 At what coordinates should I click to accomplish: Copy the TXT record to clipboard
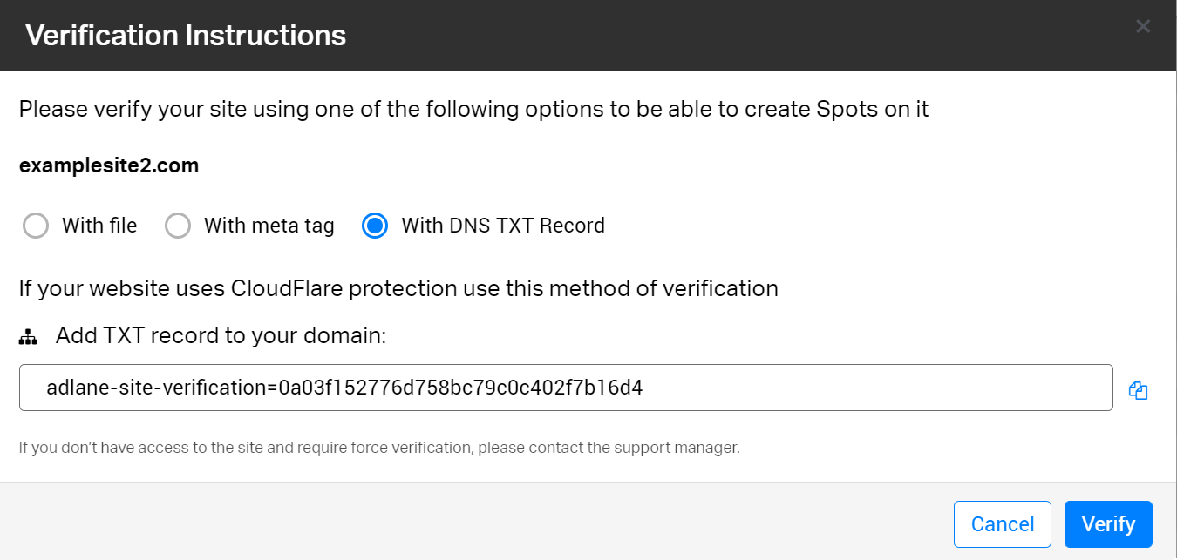click(x=1138, y=391)
